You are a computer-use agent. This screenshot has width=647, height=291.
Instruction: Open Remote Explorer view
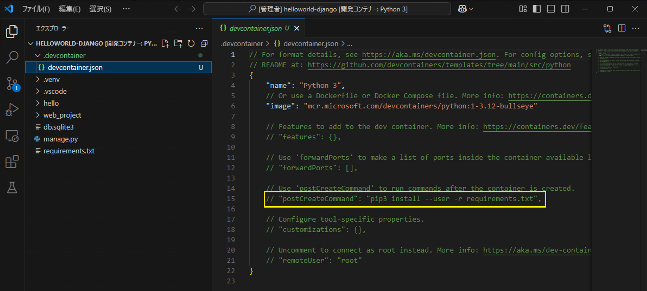click(12, 136)
